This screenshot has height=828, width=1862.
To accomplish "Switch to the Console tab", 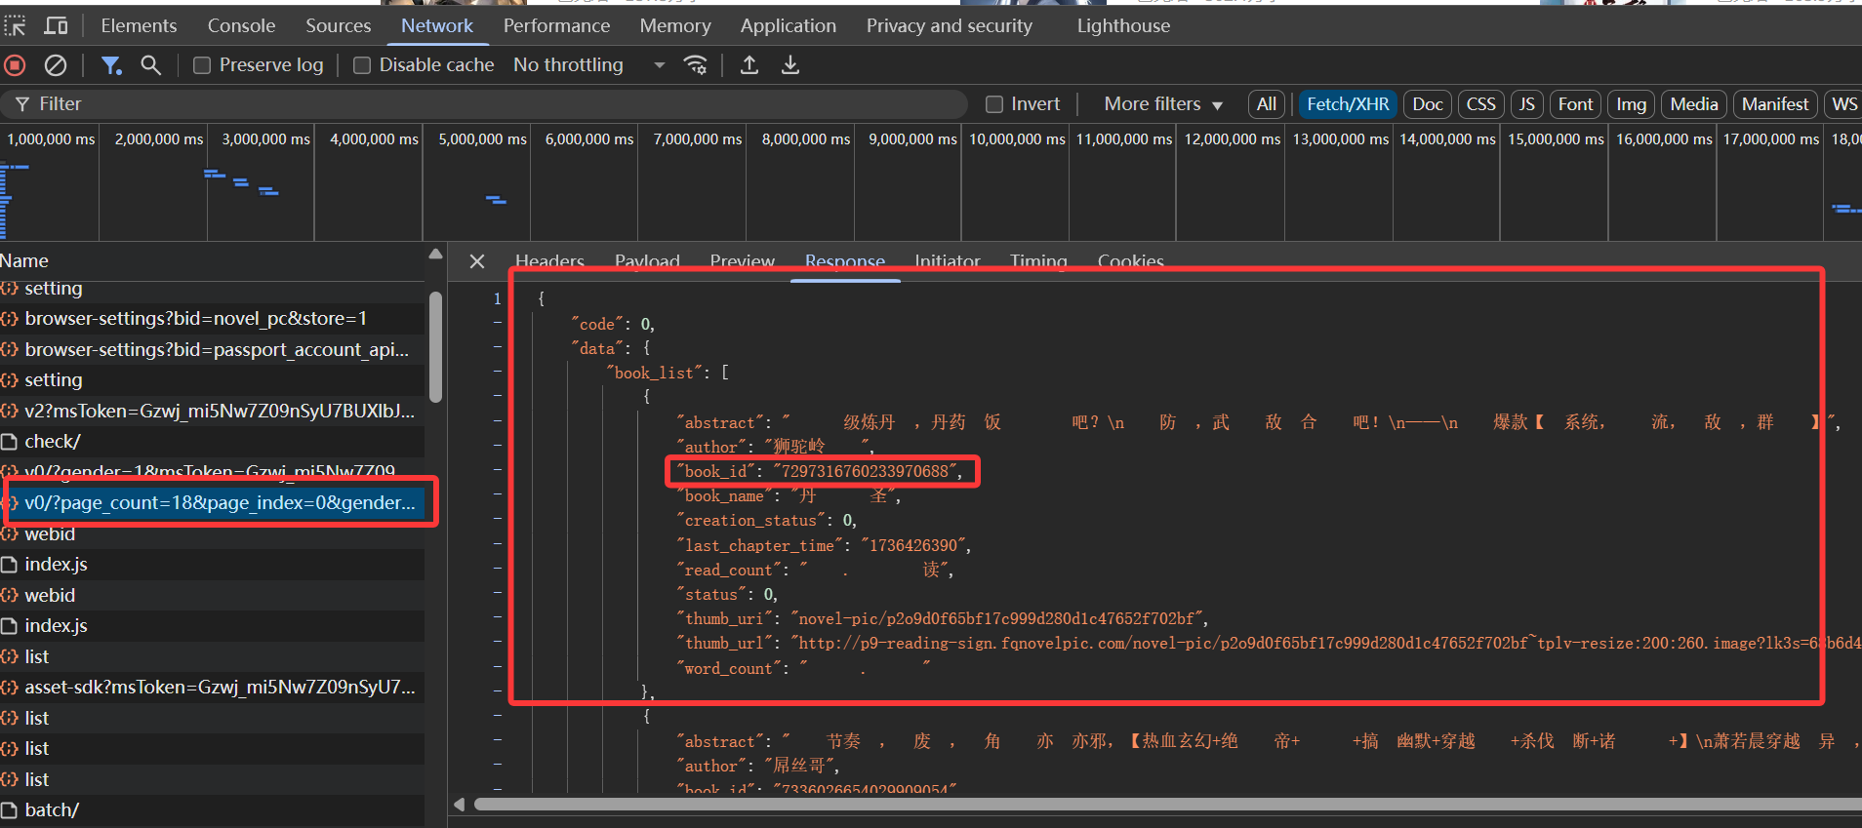I will pyautogui.click(x=241, y=25).
